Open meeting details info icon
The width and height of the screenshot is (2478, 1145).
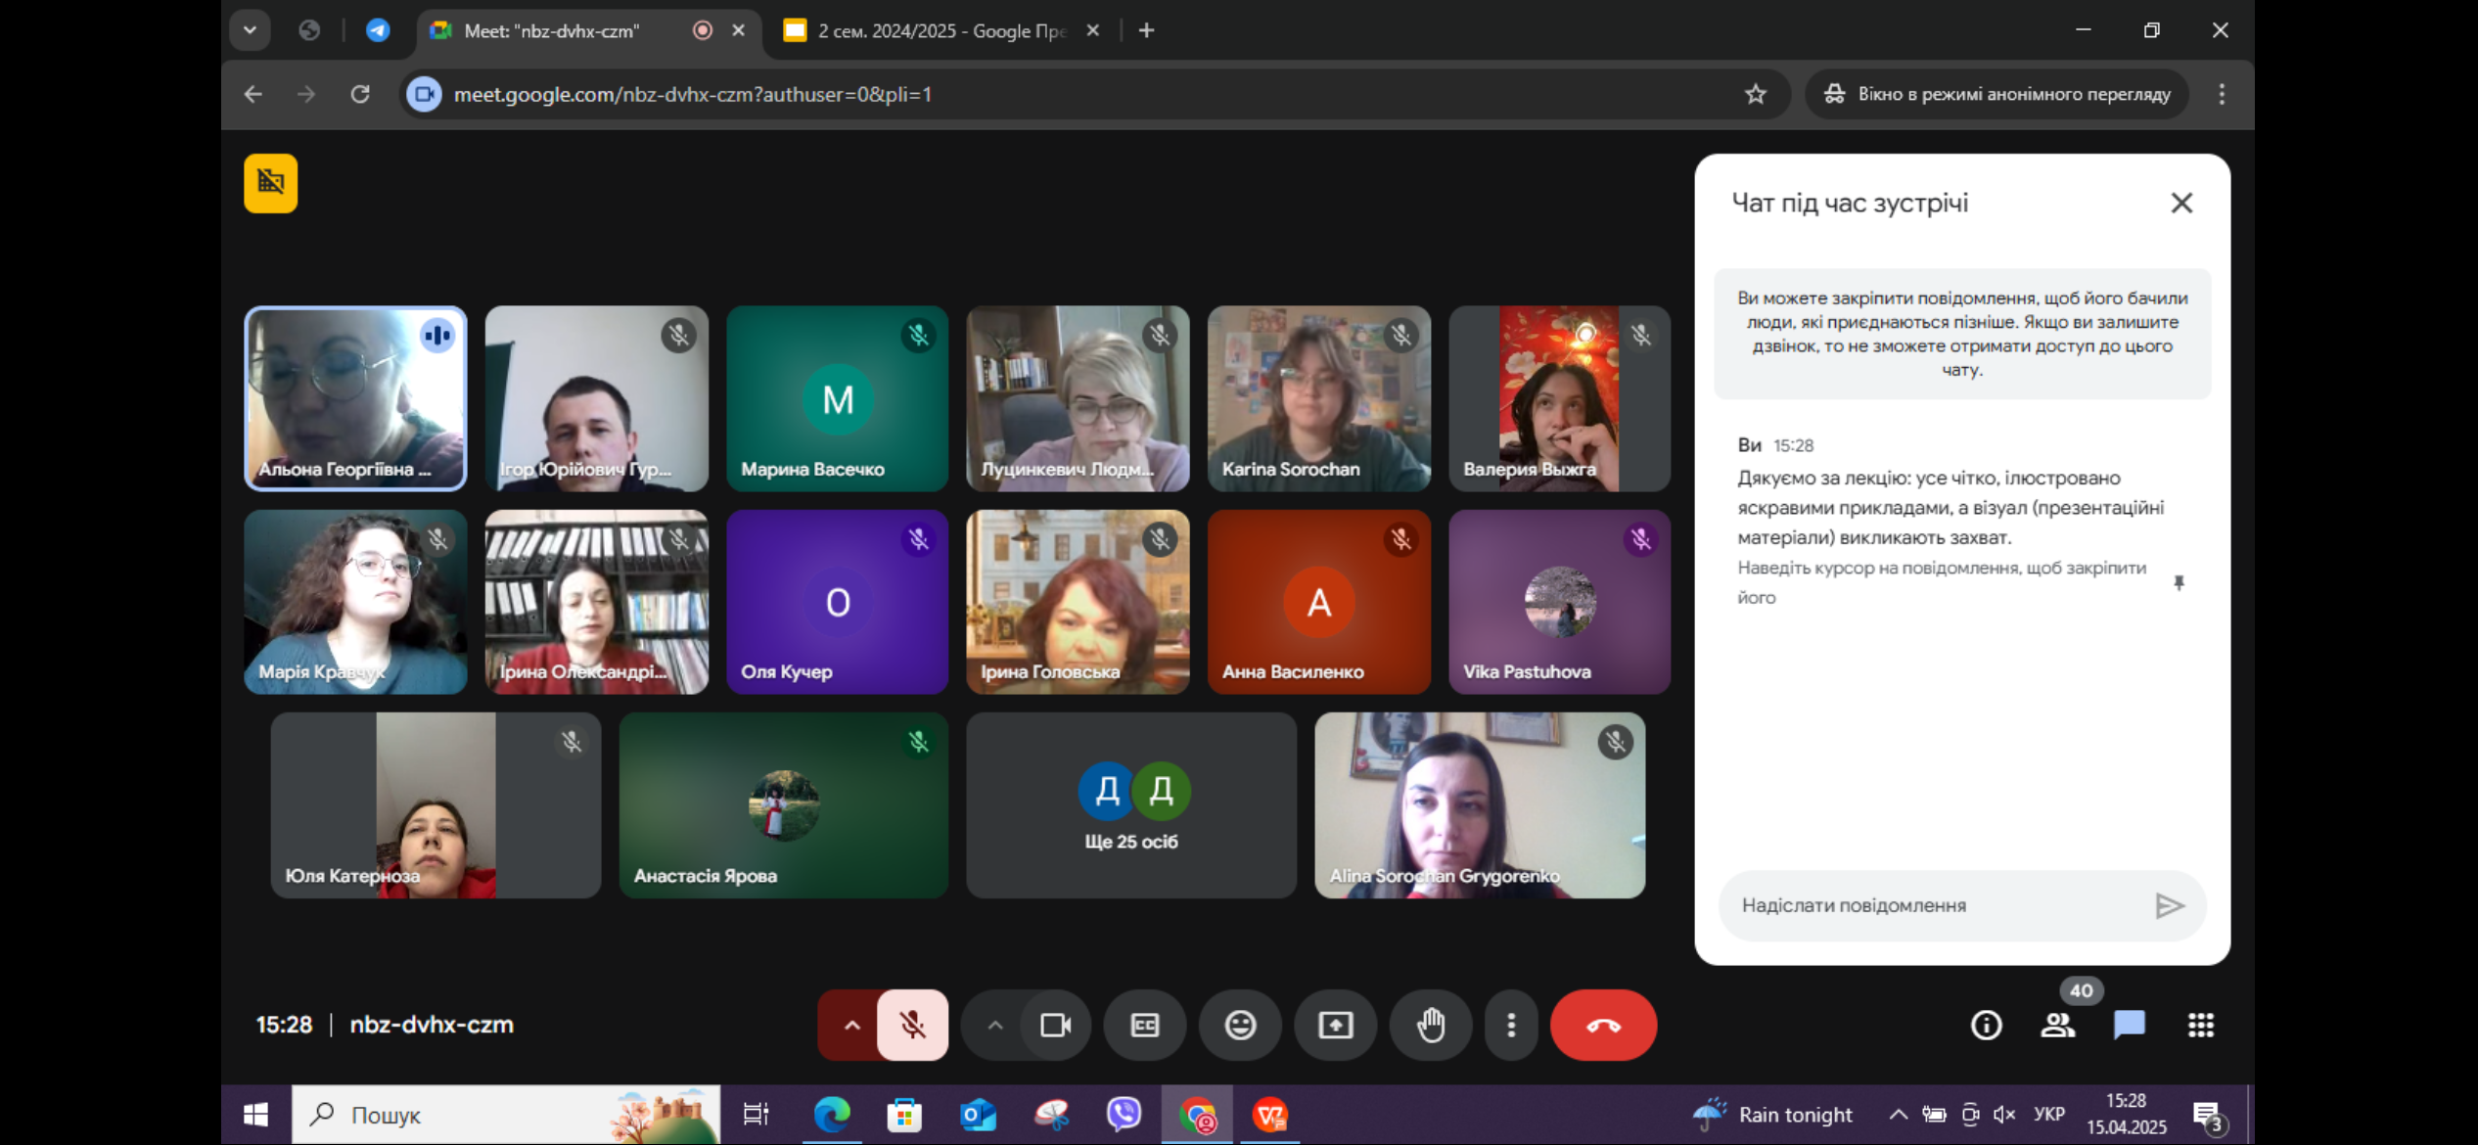pyautogui.click(x=1986, y=1025)
